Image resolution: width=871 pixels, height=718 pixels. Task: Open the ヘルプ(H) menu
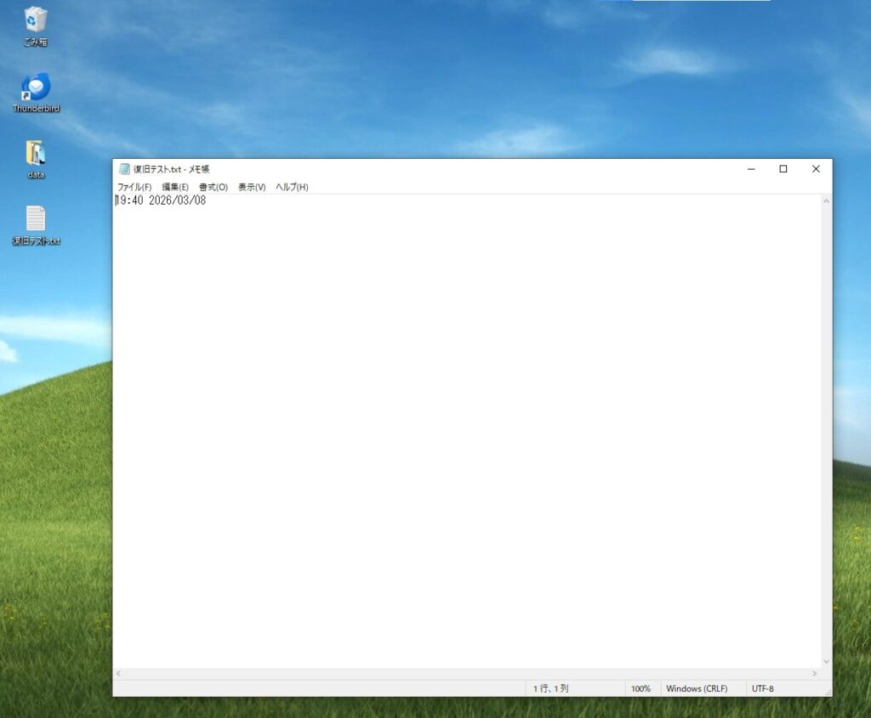pos(292,187)
